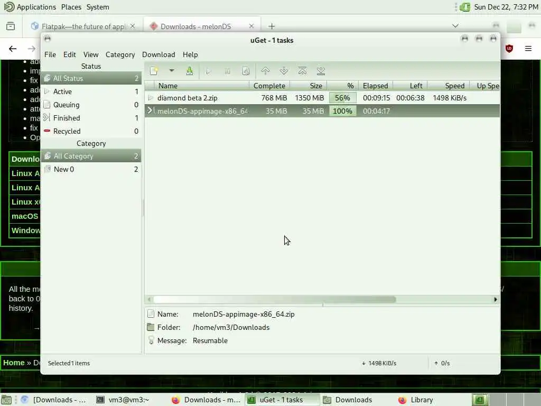Select All Category in category list
541x406 pixels.
pyautogui.click(x=91, y=156)
